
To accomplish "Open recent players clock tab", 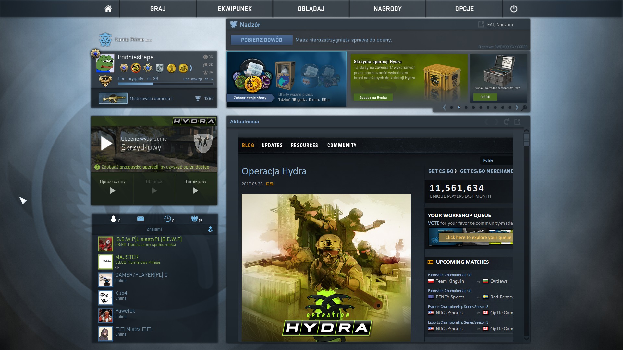I will (167, 219).
